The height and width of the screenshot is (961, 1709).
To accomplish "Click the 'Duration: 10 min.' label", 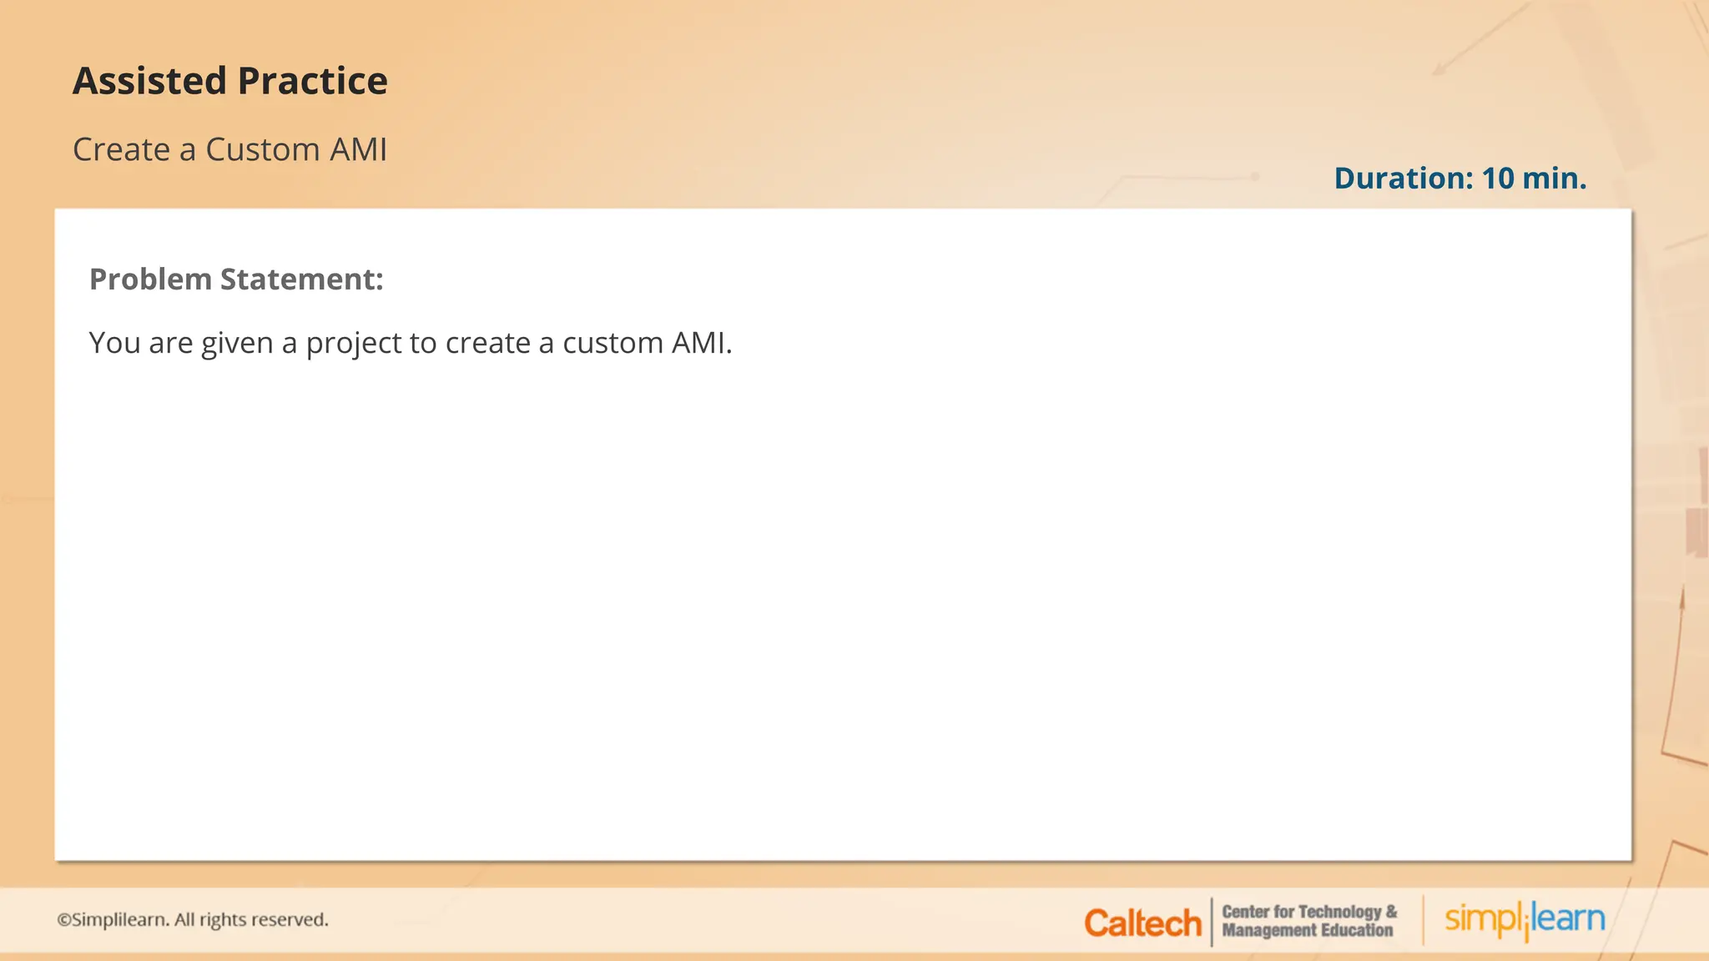I will [x=1460, y=178].
